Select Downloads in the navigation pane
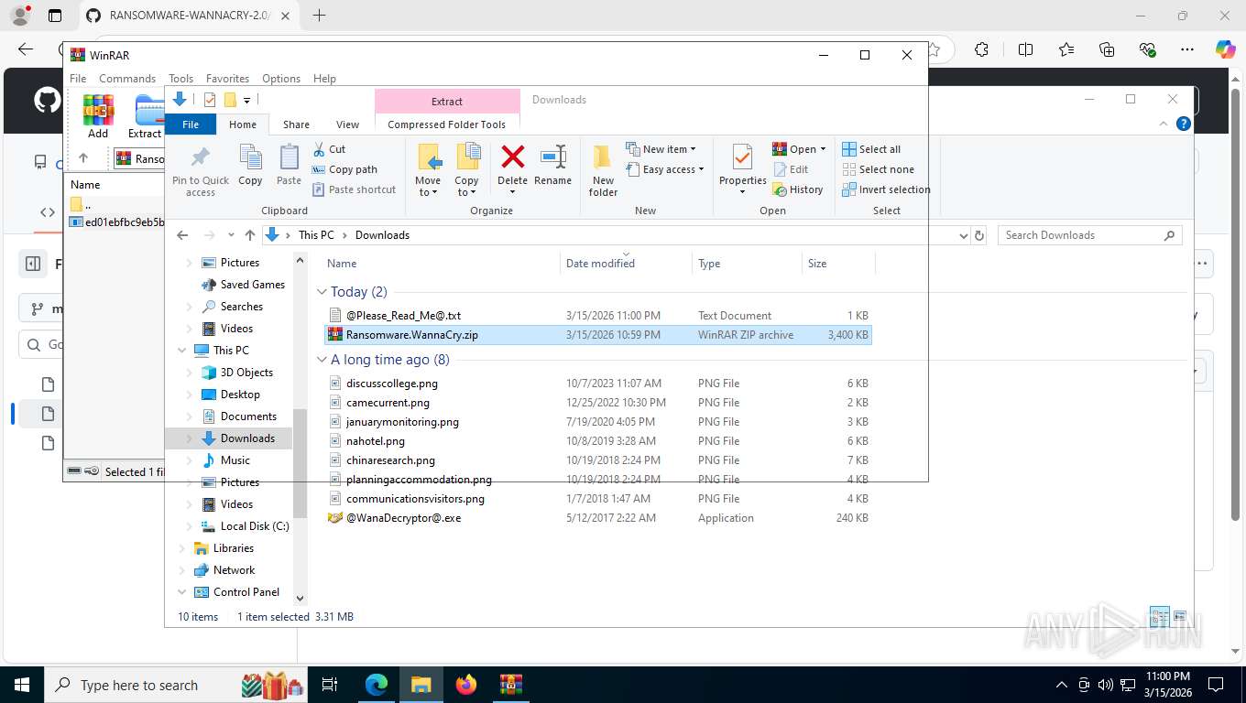 (247, 438)
